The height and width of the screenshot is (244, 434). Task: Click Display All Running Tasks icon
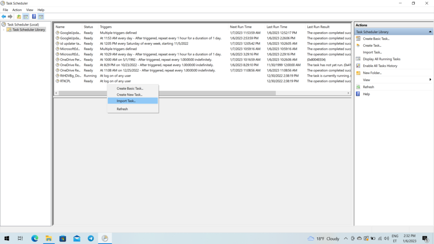(359, 59)
